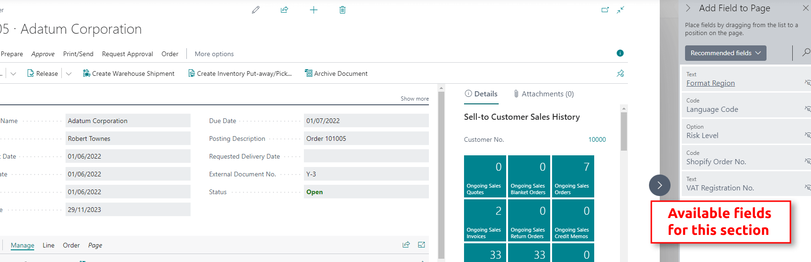This screenshot has width=811, height=262.
Task: Click the plus icon to create new
Action: 314,10
